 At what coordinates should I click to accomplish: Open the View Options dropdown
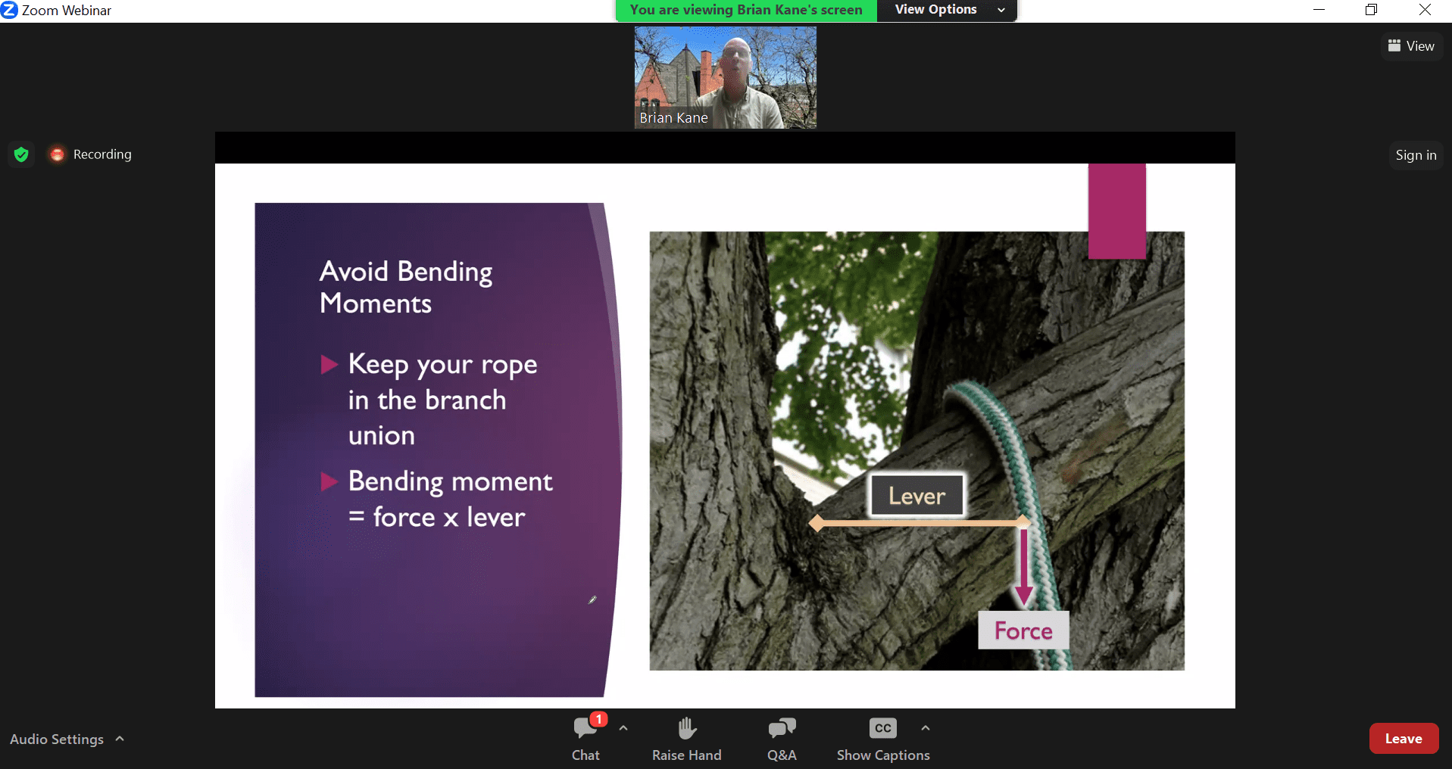click(947, 10)
